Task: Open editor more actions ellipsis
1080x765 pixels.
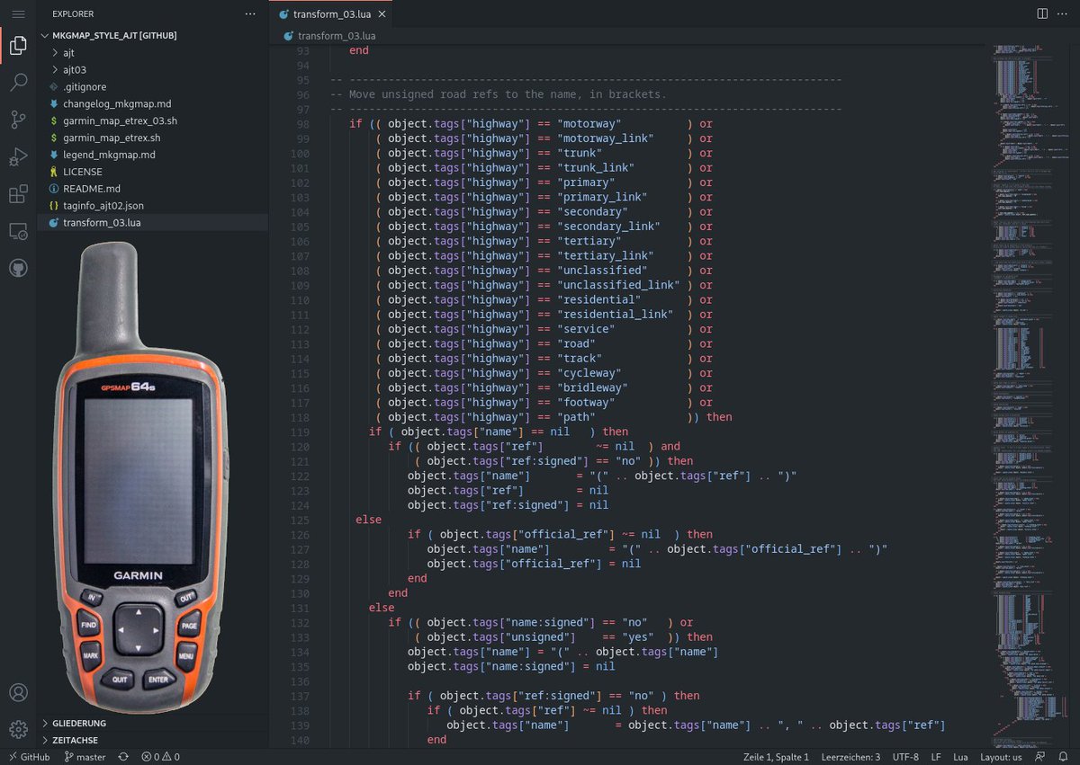Action: (x=1065, y=14)
